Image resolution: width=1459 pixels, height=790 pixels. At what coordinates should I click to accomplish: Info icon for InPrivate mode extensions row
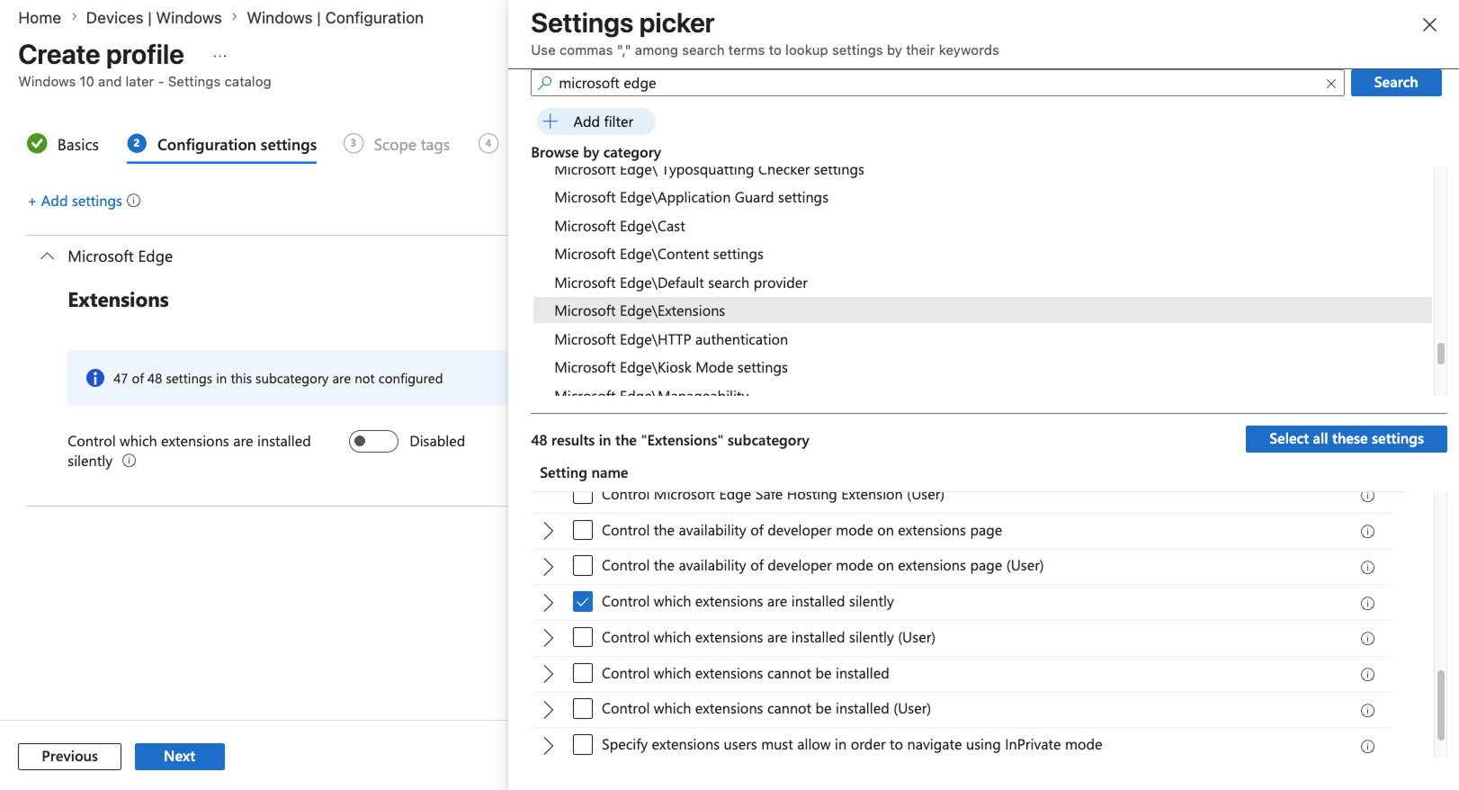(x=1367, y=746)
